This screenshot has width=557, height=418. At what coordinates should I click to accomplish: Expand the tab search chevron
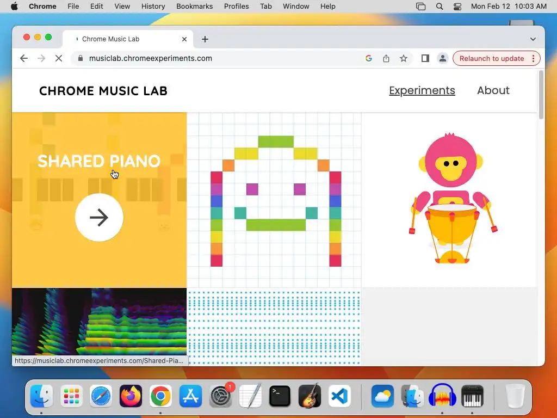(533, 39)
